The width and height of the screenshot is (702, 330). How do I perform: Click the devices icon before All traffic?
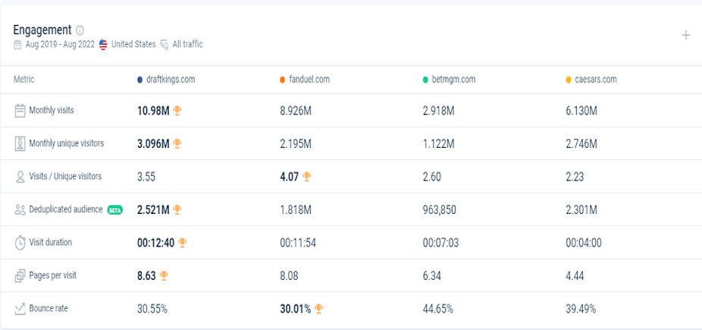(165, 44)
